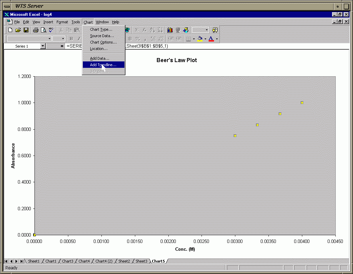Open the Font Color dropdown arrow
The height and width of the screenshot is (274, 353).
coord(217,39)
